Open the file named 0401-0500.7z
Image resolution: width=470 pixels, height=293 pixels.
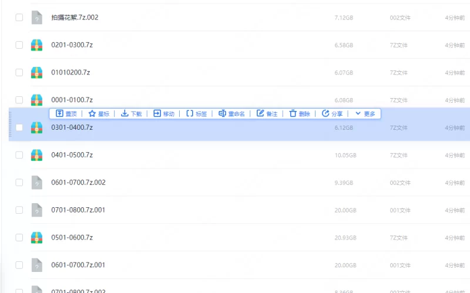tap(72, 155)
